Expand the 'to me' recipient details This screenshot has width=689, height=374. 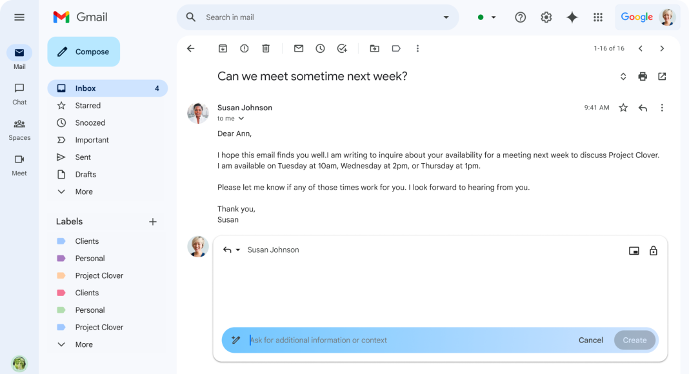coord(241,119)
